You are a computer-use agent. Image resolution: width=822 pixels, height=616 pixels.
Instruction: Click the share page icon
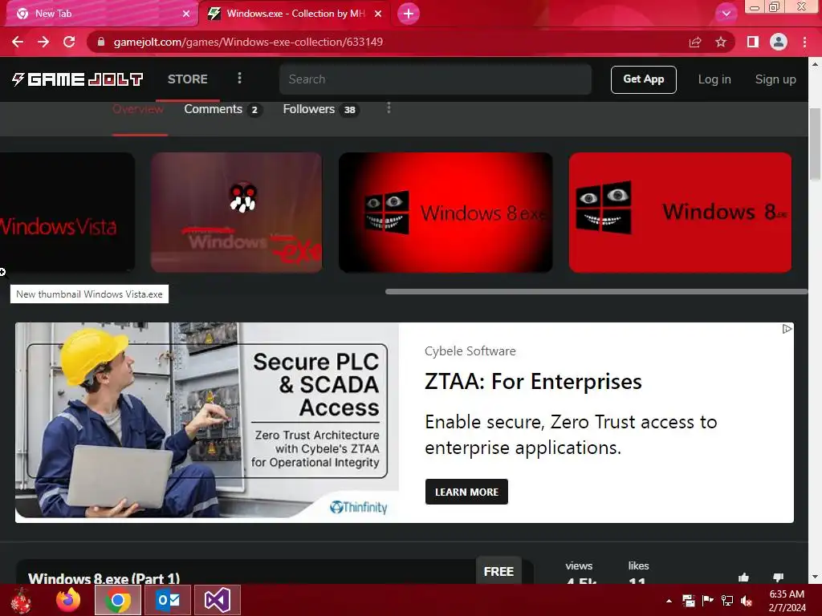(695, 42)
